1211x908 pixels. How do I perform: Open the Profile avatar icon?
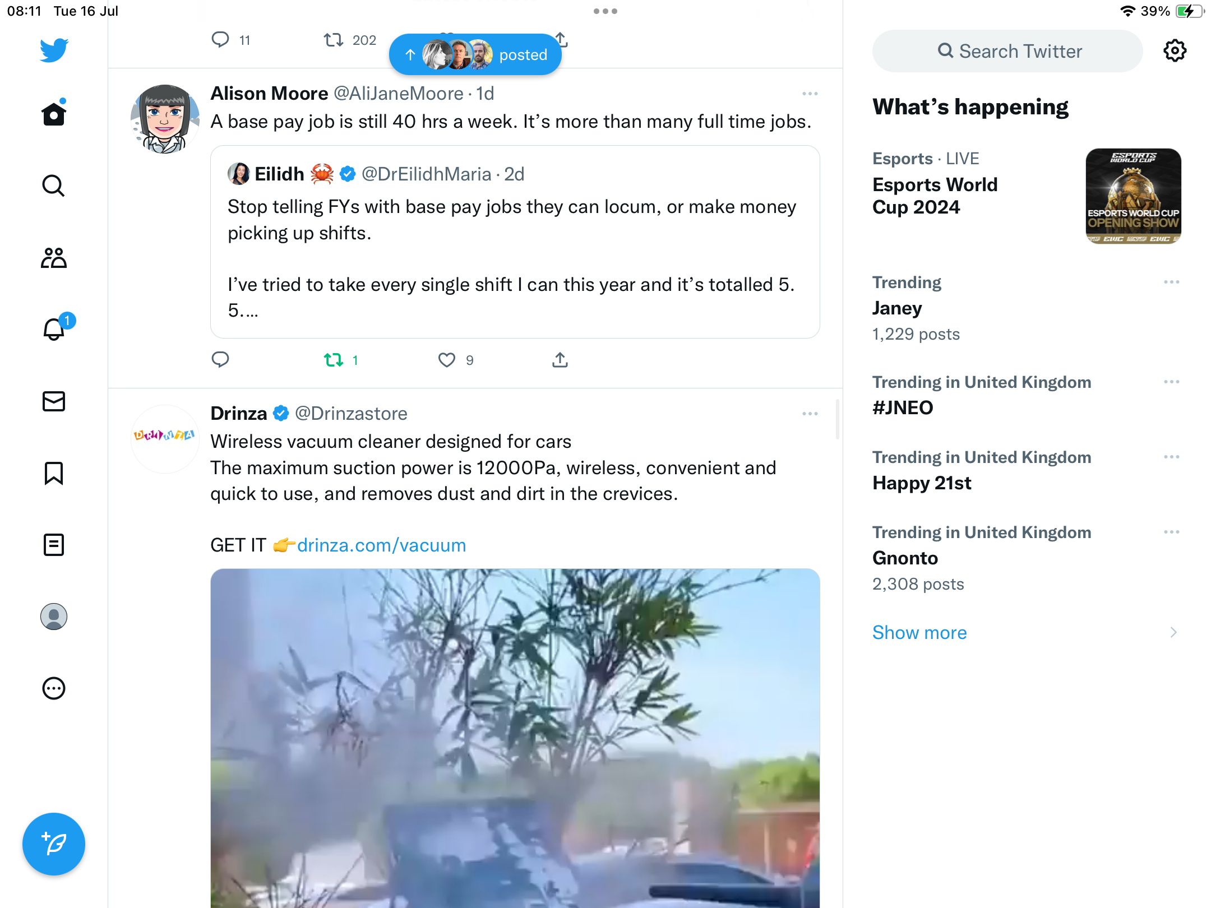[x=54, y=617]
